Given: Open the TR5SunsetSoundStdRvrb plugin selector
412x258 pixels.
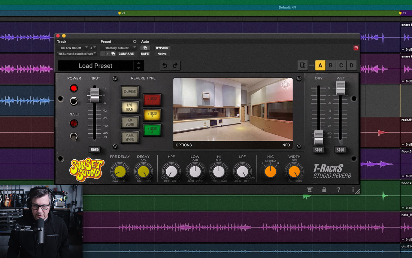Looking at the screenshot, I should click(77, 54).
